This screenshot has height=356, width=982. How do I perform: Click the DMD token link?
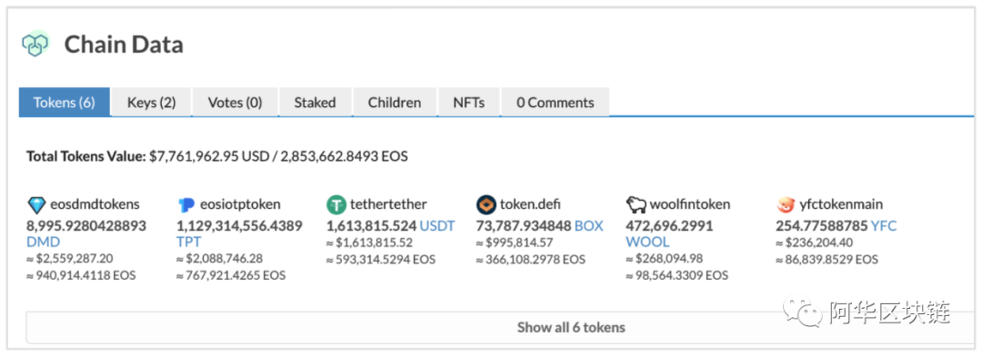[x=43, y=242]
